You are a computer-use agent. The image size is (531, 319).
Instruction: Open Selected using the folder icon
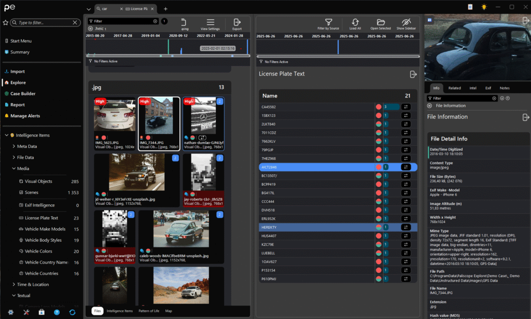click(381, 22)
